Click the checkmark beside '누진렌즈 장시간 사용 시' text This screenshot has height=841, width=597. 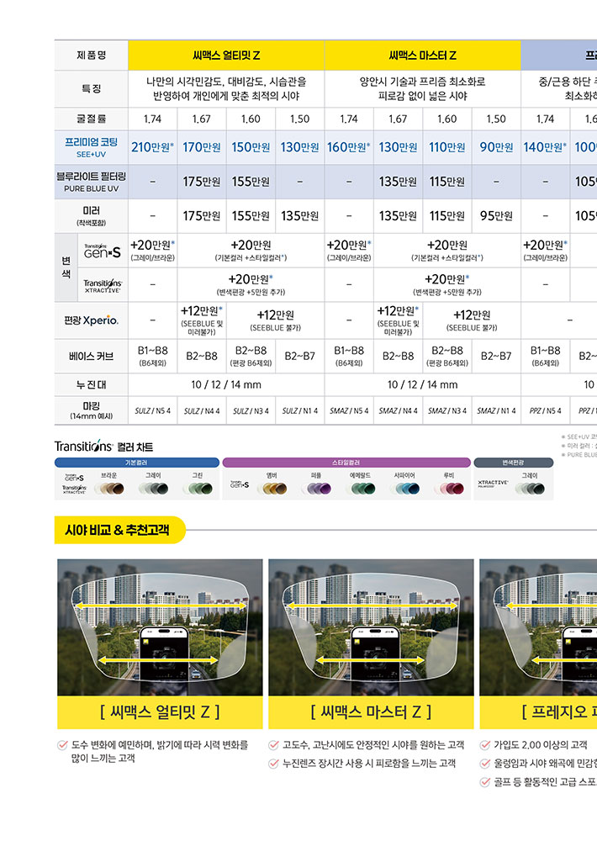coord(273,764)
